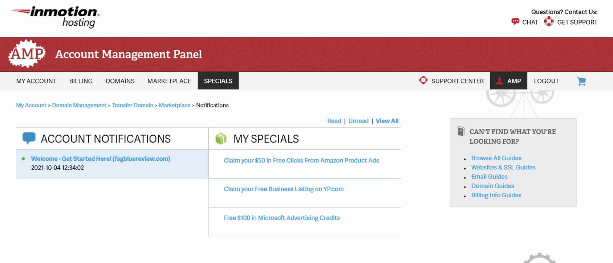The image size is (613, 263).
Task: Click the red chat bubble icon
Action: pyautogui.click(x=515, y=22)
